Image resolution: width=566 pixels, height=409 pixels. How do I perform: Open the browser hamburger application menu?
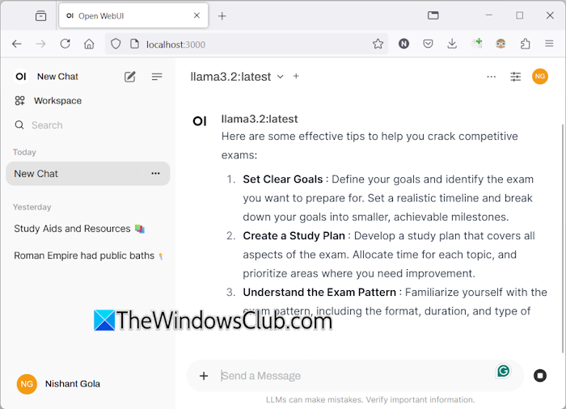549,44
